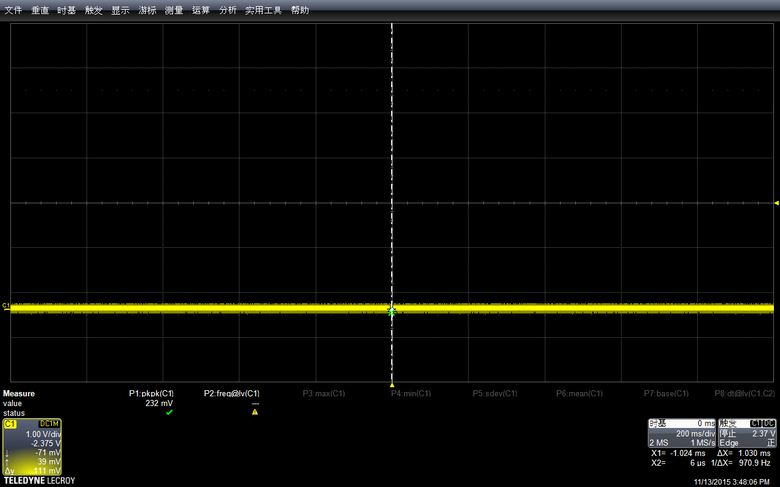The height and width of the screenshot is (487, 780).
Task: Select the P6:mean(C1) measurement slot
Action: pyautogui.click(x=580, y=393)
